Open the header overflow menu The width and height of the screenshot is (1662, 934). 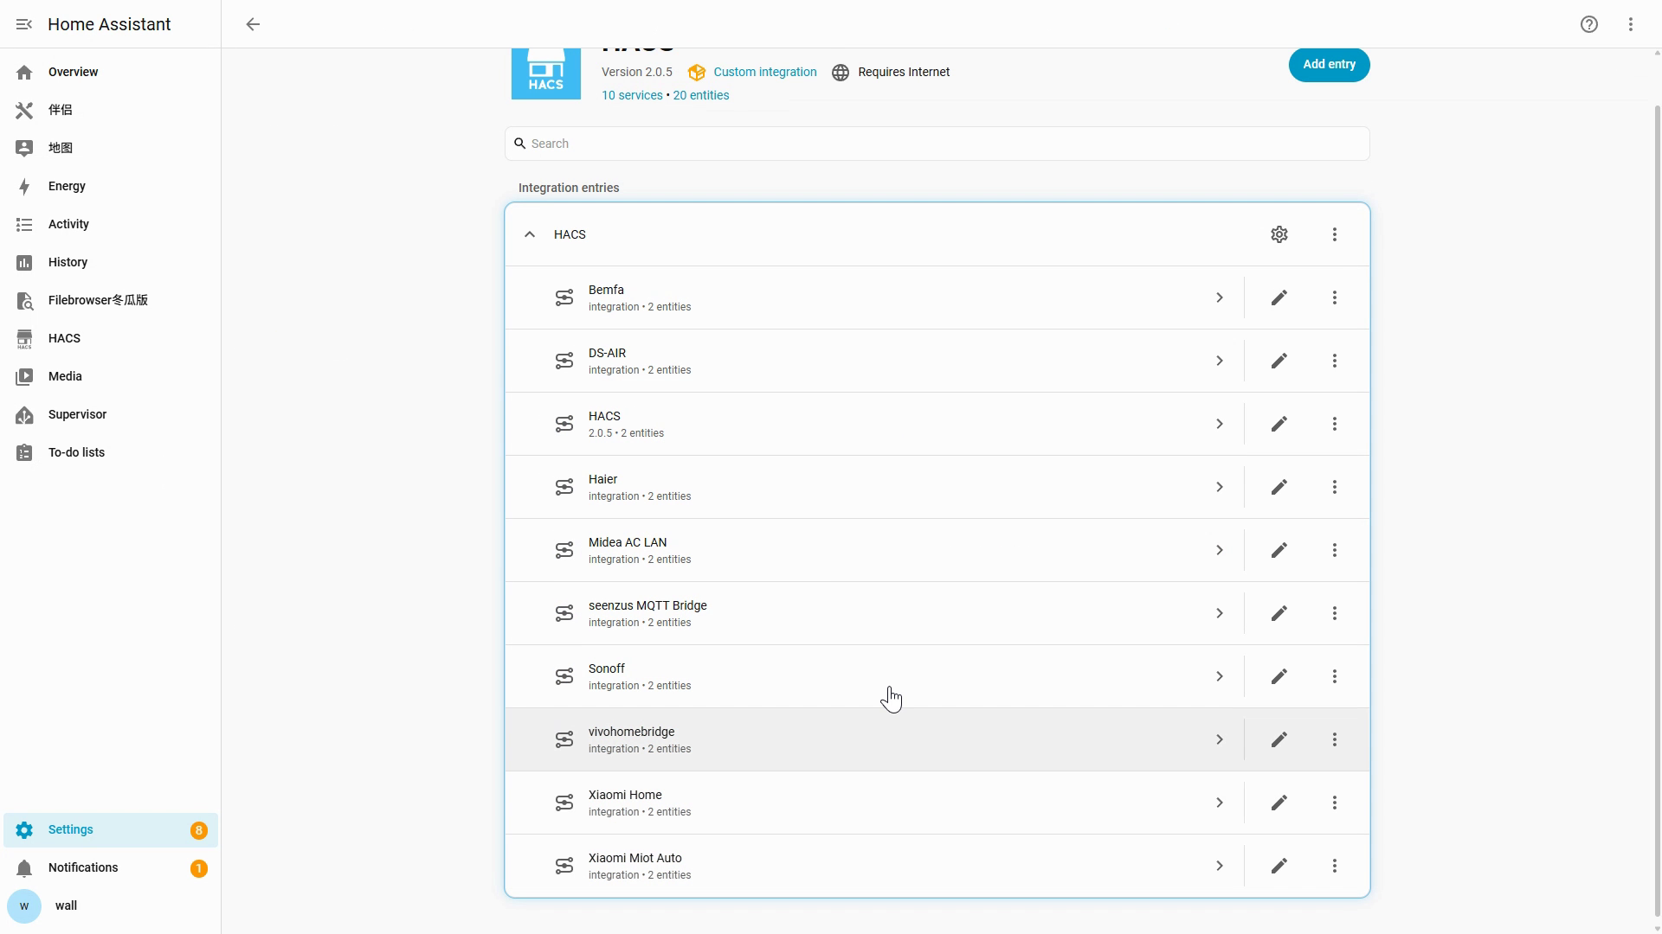(x=1631, y=24)
